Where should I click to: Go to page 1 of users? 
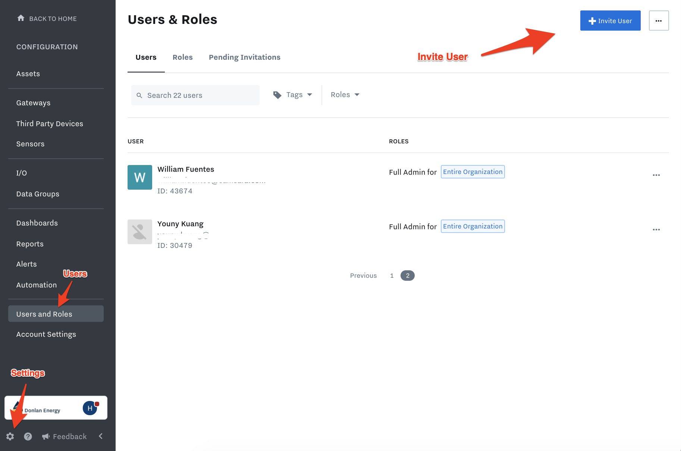(392, 276)
